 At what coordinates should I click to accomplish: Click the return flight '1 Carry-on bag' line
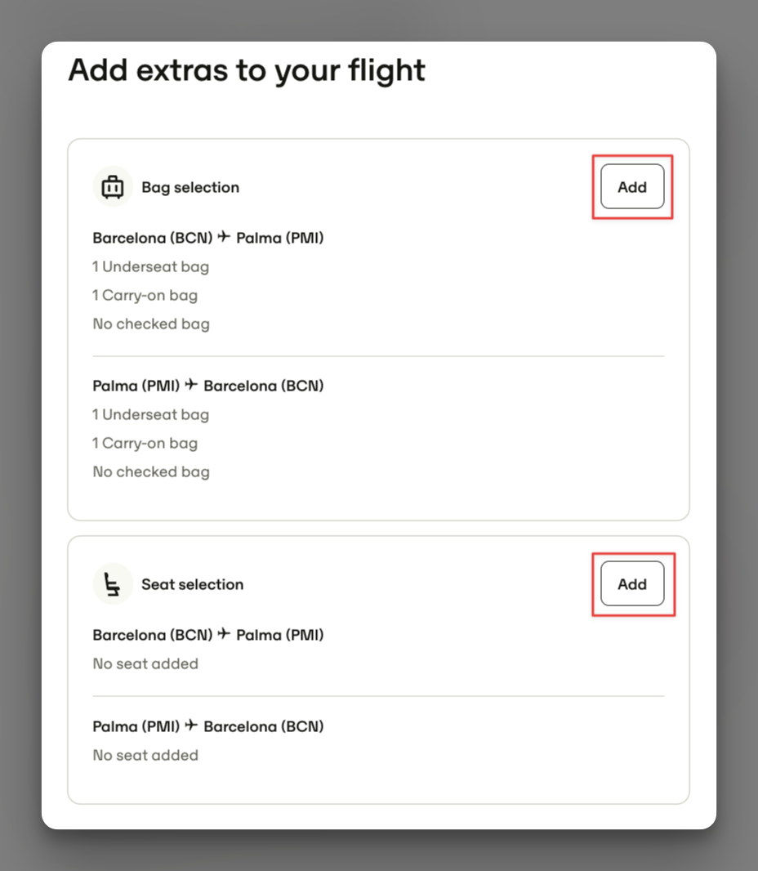click(145, 443)
